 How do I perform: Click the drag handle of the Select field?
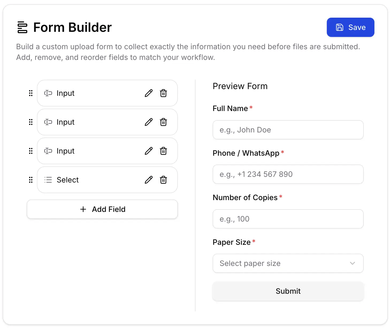(30, 180)
